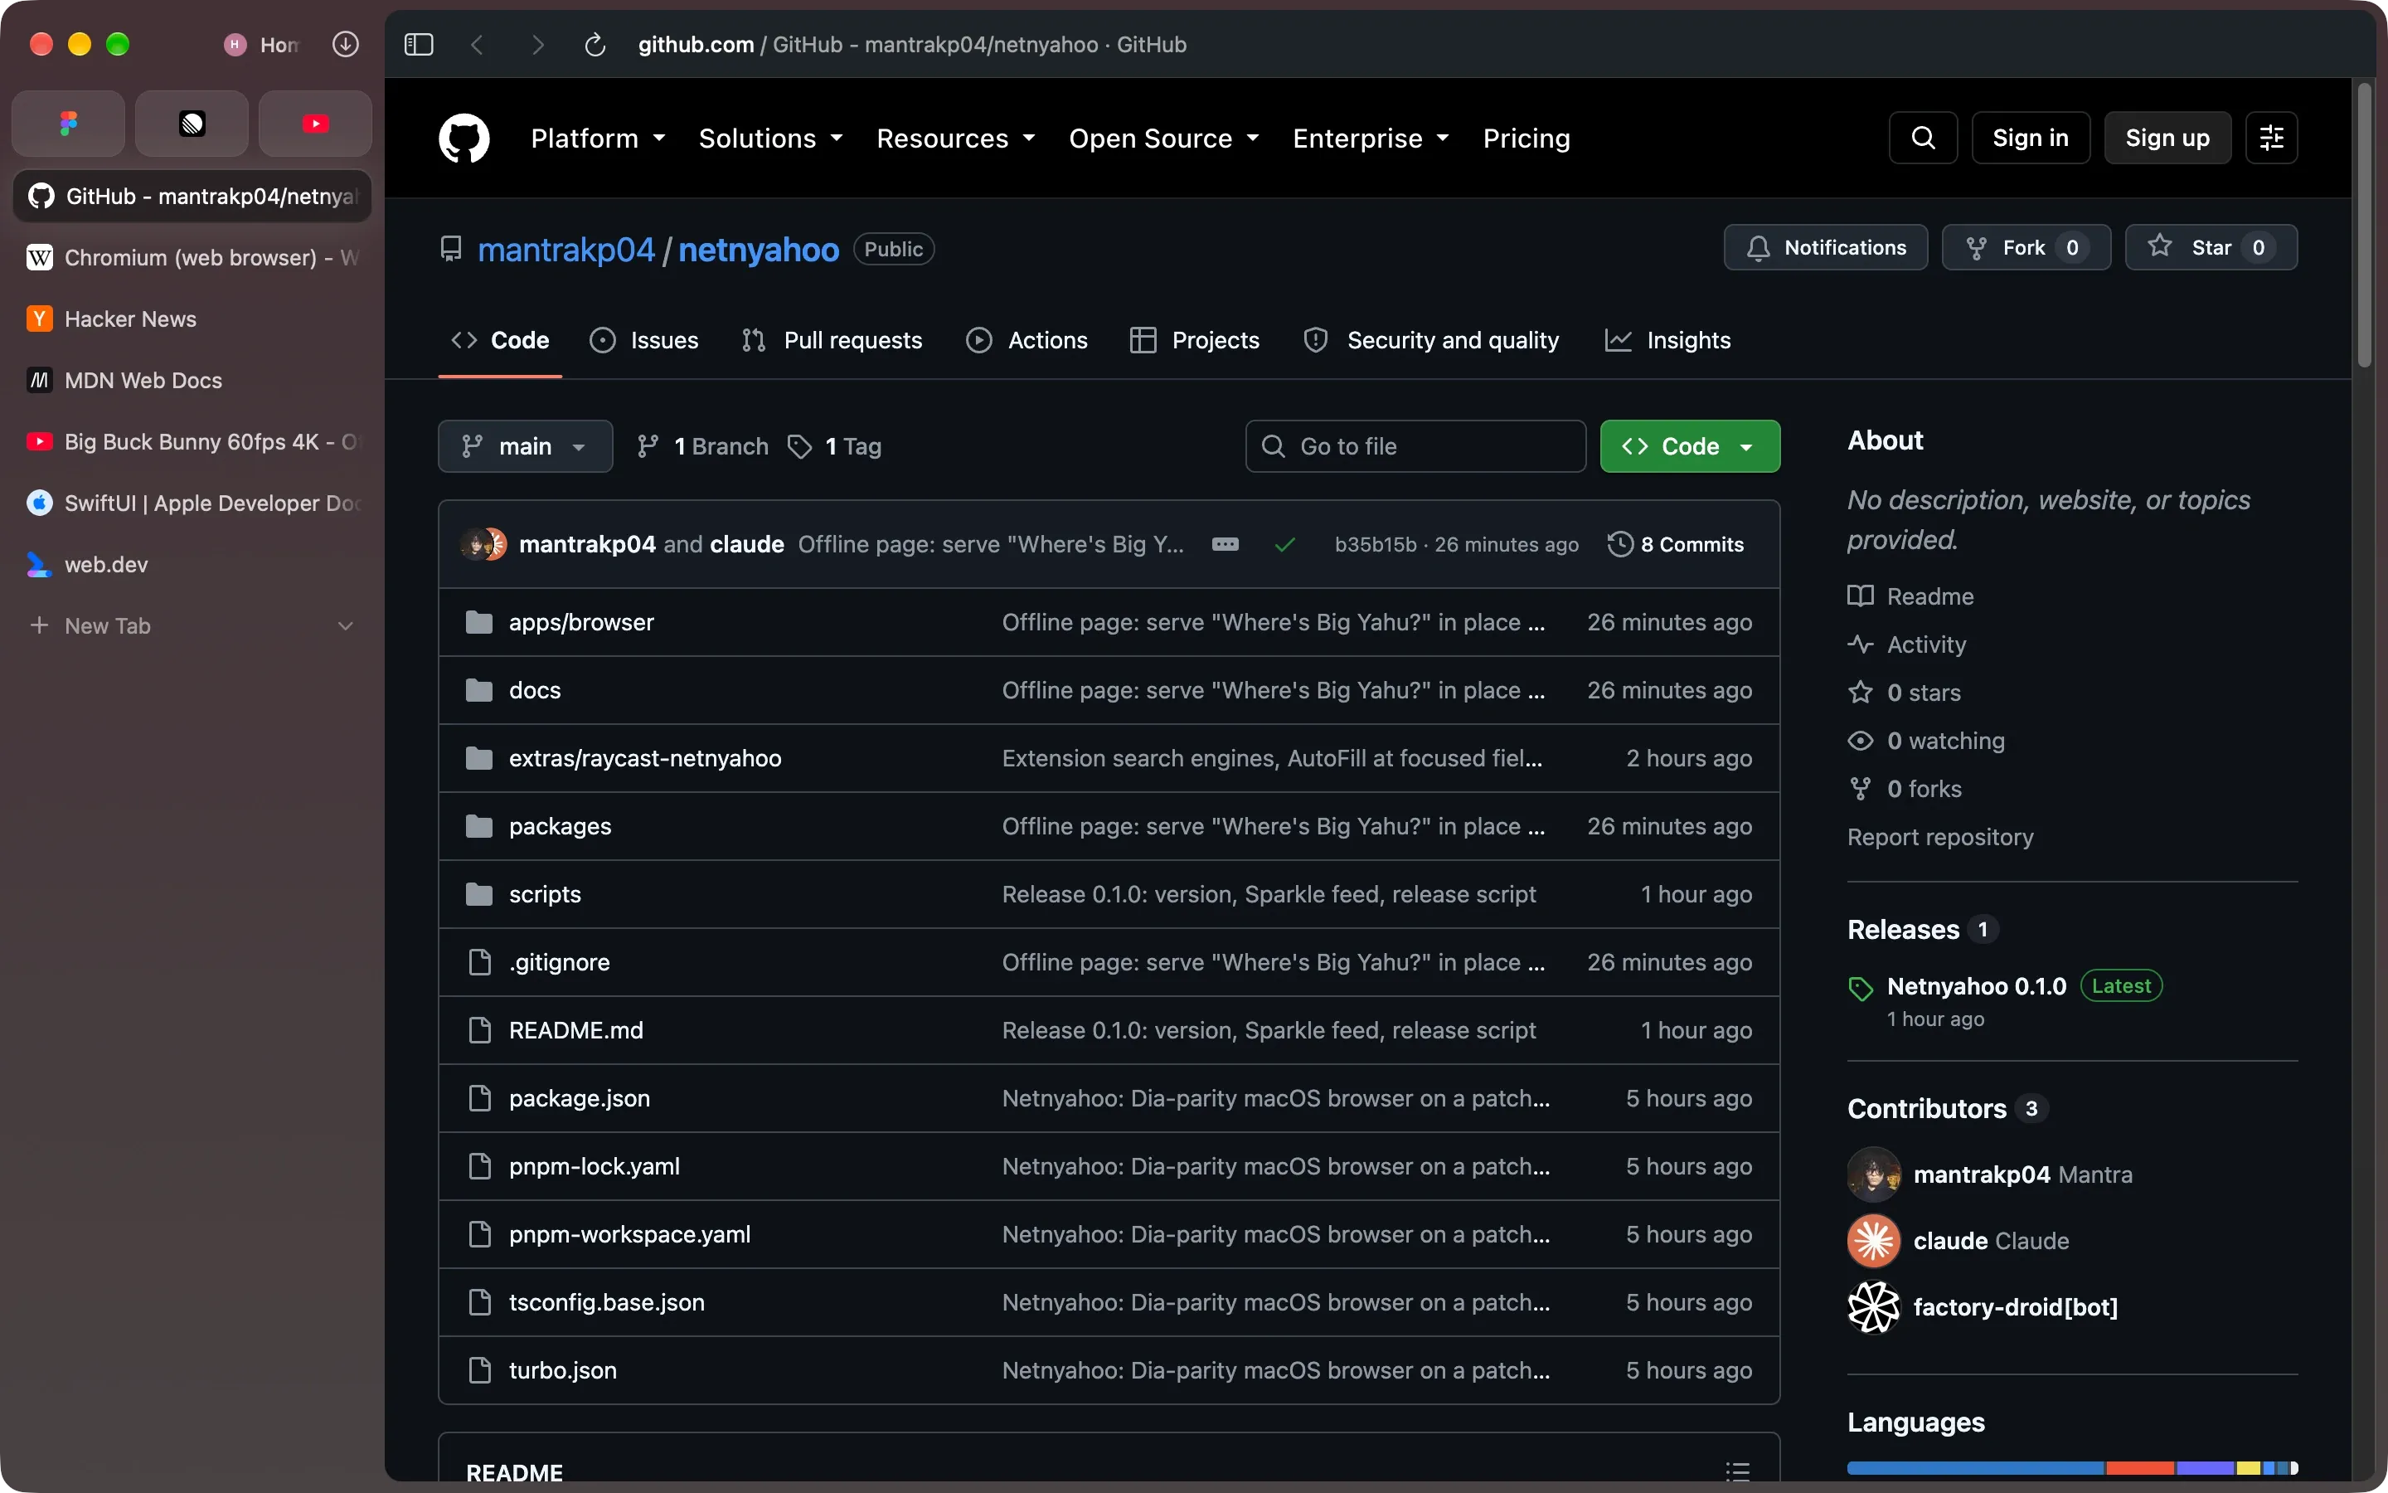
Task: Click the GitHub Octocat logo
Action: [464, 139]
